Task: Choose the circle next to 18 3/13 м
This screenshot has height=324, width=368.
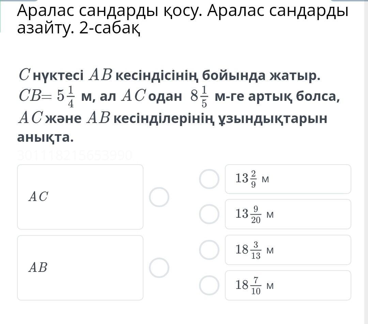Action: pos(209,250)
